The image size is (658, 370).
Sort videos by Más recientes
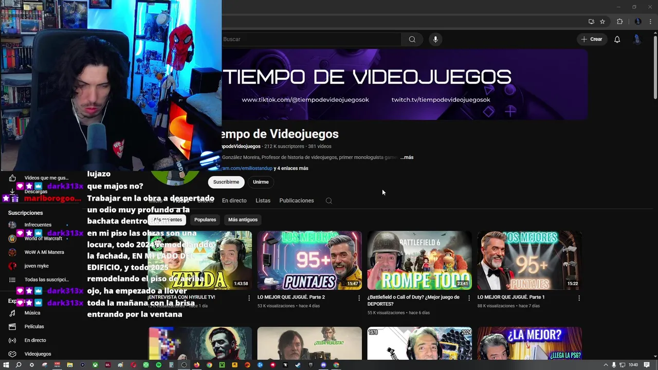click(168, 219)
